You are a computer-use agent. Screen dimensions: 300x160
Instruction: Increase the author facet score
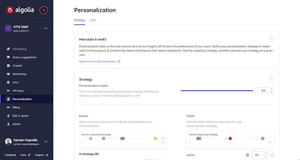coord(266,153)
